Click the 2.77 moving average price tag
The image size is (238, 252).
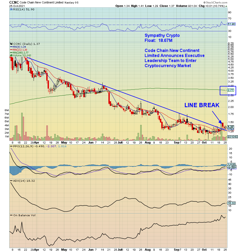pyautogui.click(x=231, y=90)
